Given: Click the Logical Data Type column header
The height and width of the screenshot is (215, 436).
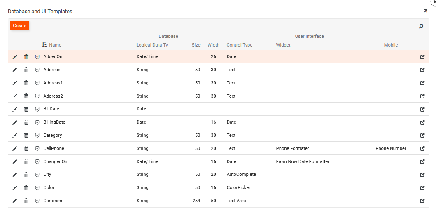Looking at the screenshot, I should (x=152, y=45).
